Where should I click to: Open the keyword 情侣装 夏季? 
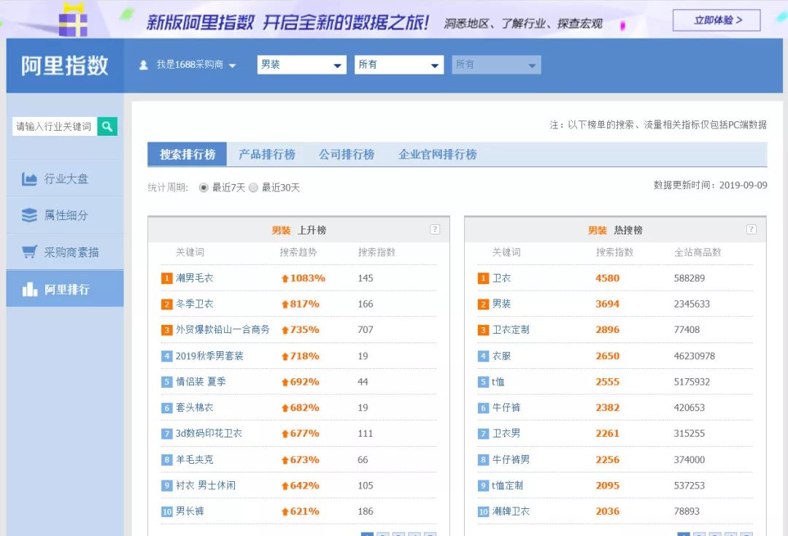[201, 382]
